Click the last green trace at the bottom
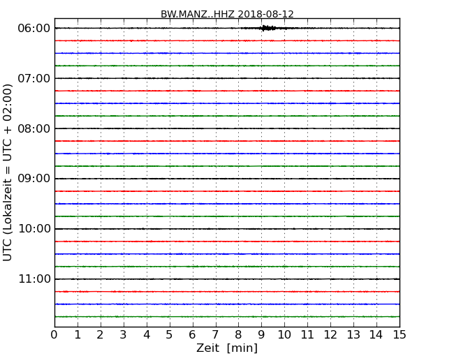The width and height of the screenshot is (454, 363). pyautogui.click(x=227, y=317)
